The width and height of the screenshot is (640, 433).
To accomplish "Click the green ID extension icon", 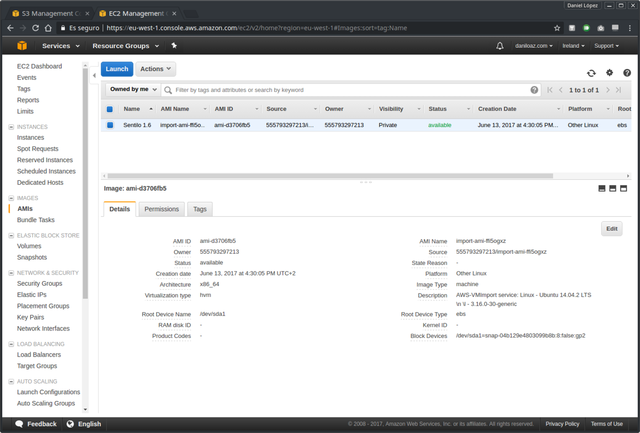I will [586, 28].
